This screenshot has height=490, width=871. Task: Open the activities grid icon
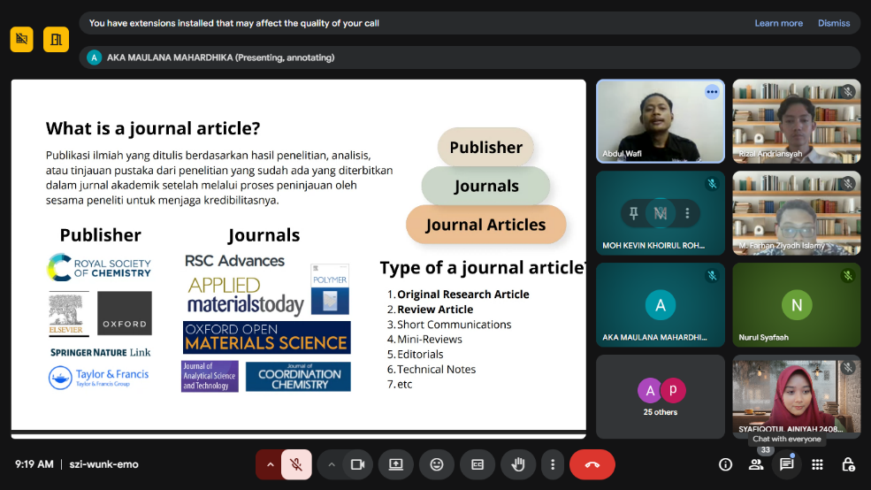[x=817, y=464]
